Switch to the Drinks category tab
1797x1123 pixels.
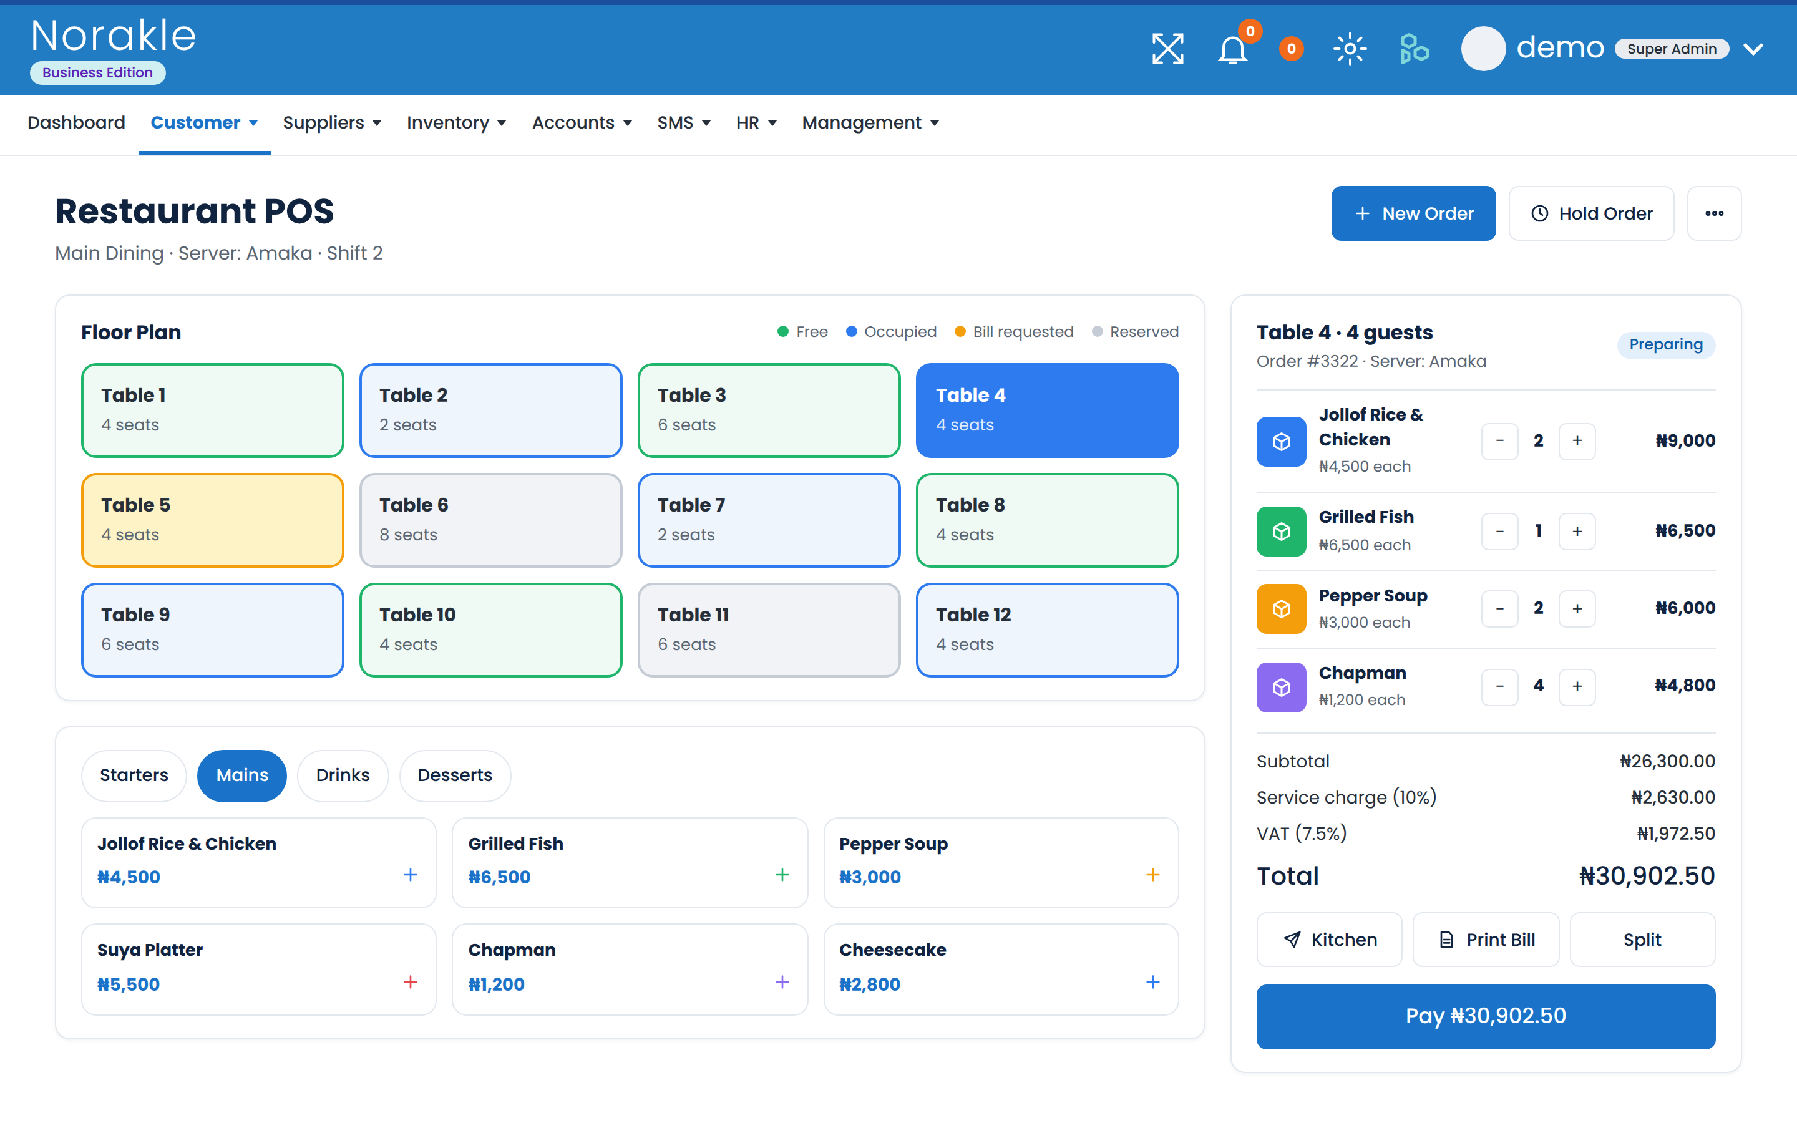point(343,775)
